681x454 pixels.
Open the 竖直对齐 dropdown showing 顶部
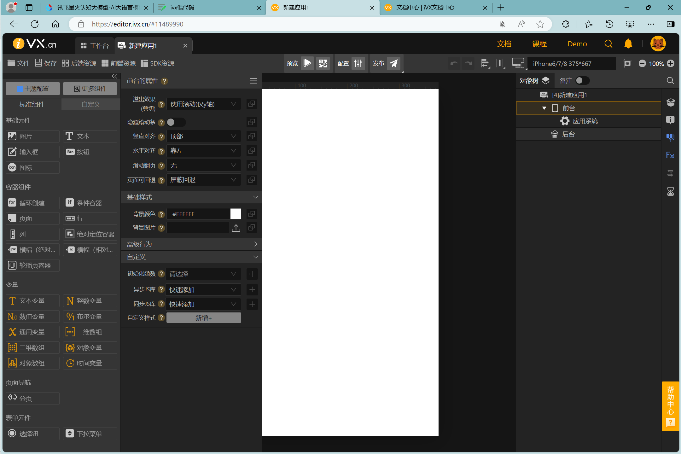(x=204, y=136)
